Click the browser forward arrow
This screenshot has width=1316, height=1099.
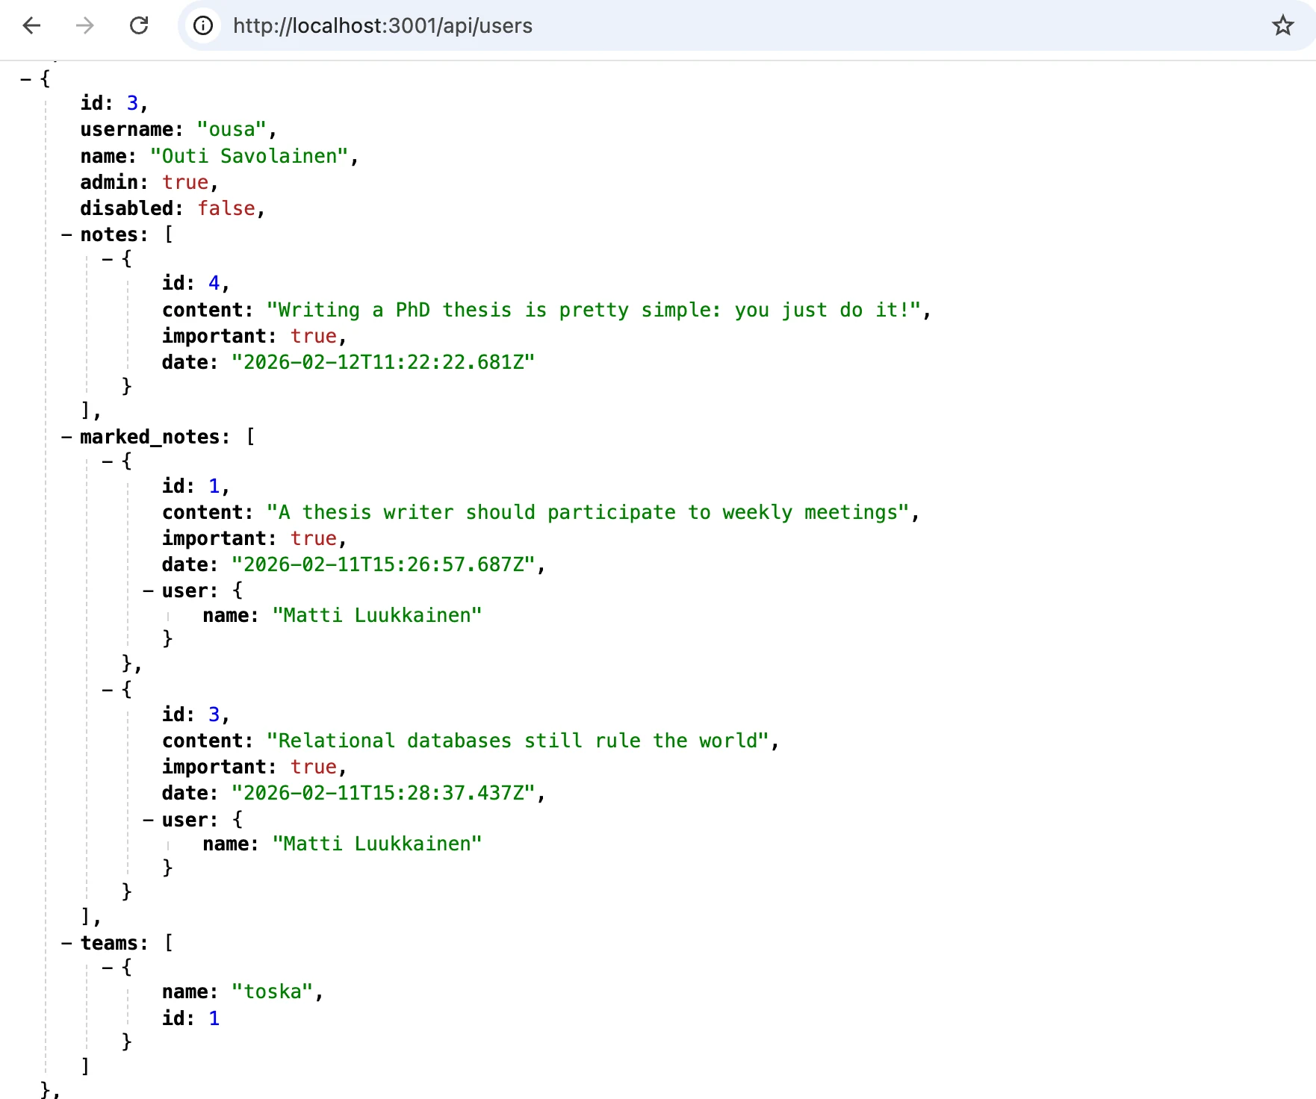tap(85, 25)
